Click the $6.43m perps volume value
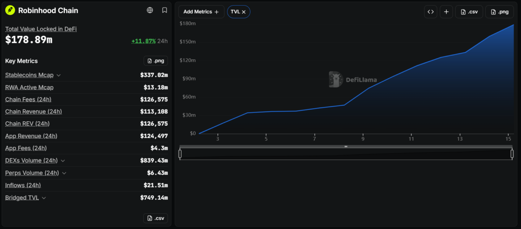 pos(158,173)
